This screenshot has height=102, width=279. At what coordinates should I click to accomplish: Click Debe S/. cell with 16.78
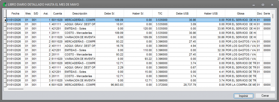click(110, 46)
